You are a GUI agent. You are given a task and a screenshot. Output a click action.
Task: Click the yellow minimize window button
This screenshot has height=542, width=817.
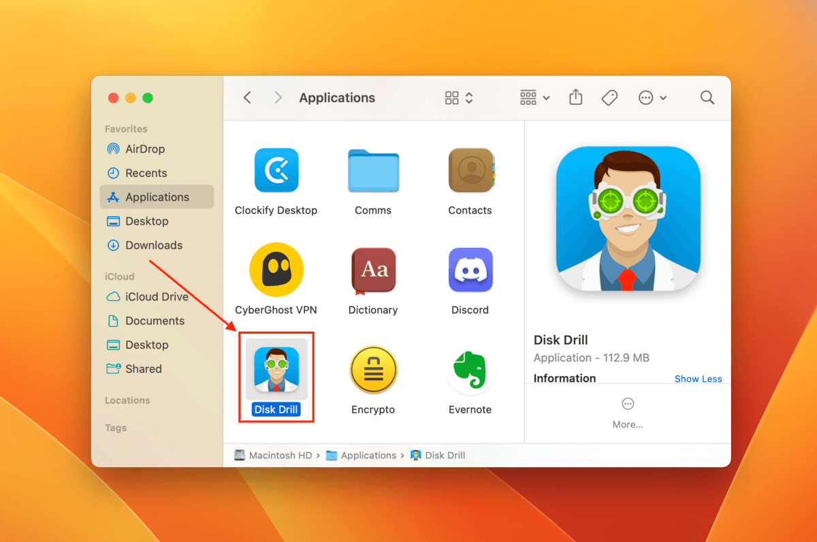pos(131,98)
